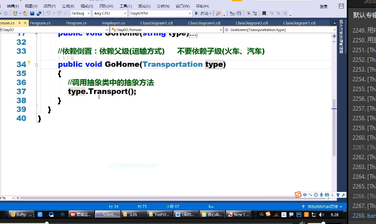Click the New Project toolbar icon
376x224 pixels.
(15, 14)
